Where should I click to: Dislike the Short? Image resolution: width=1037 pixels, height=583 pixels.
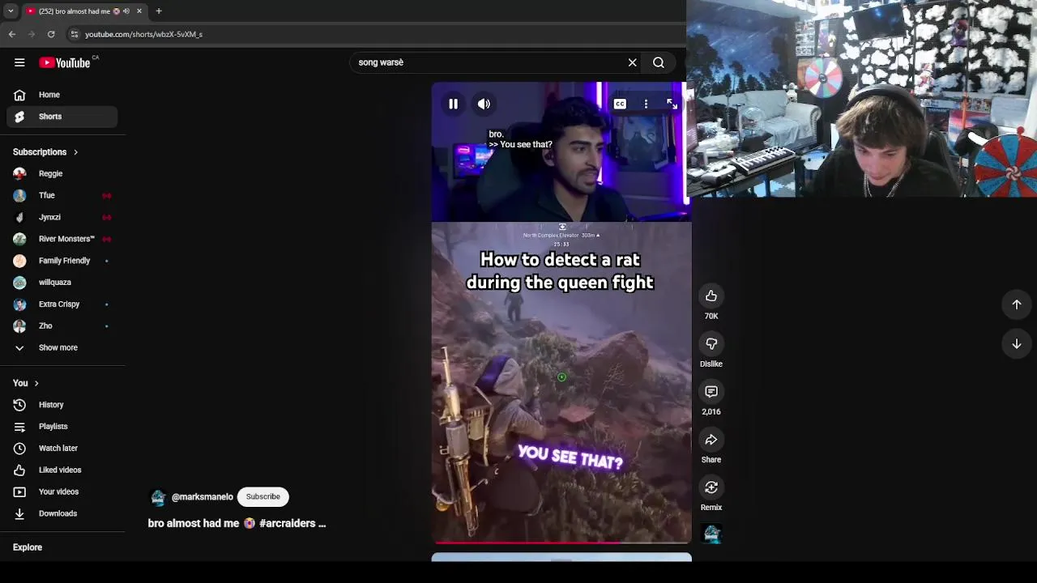[x=711, y=344]
